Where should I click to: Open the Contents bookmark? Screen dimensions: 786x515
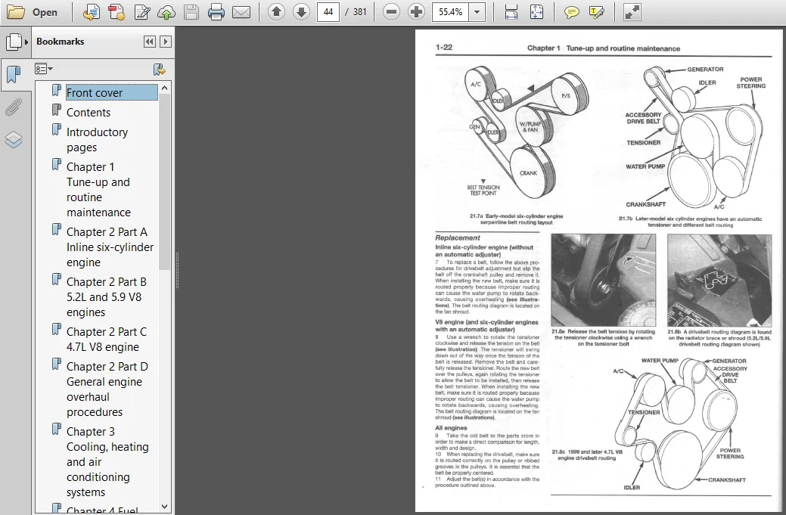89,112
